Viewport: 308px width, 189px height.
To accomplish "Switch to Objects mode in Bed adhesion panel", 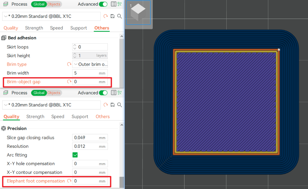I will tap(54, 4).
